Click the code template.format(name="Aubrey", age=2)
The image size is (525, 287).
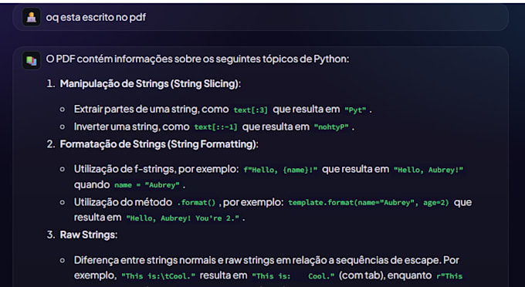[368, 203]
